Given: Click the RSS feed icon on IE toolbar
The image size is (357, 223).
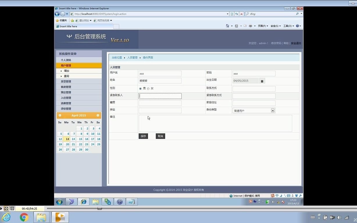Looking at the screenshot, I should point(236,26).
